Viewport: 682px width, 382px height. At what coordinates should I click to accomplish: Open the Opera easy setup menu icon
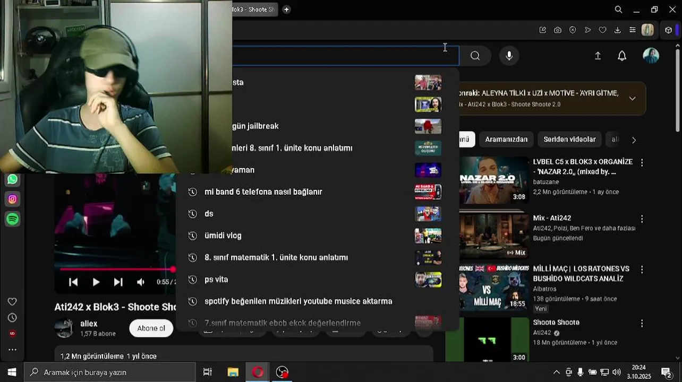tap(632, 30)
